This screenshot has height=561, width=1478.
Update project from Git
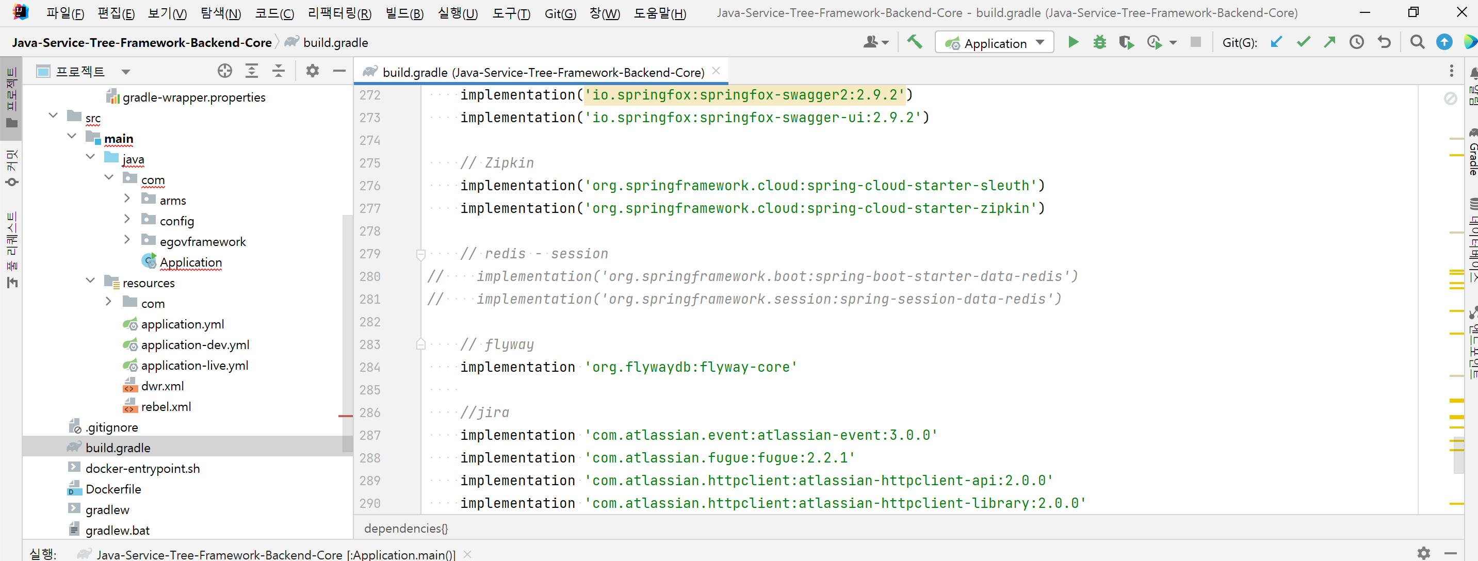[x=1276, y=42]
